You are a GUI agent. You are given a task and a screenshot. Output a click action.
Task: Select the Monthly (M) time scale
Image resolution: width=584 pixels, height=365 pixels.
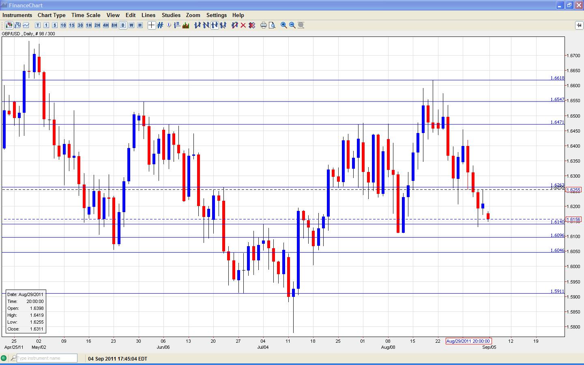click(140, 25)
